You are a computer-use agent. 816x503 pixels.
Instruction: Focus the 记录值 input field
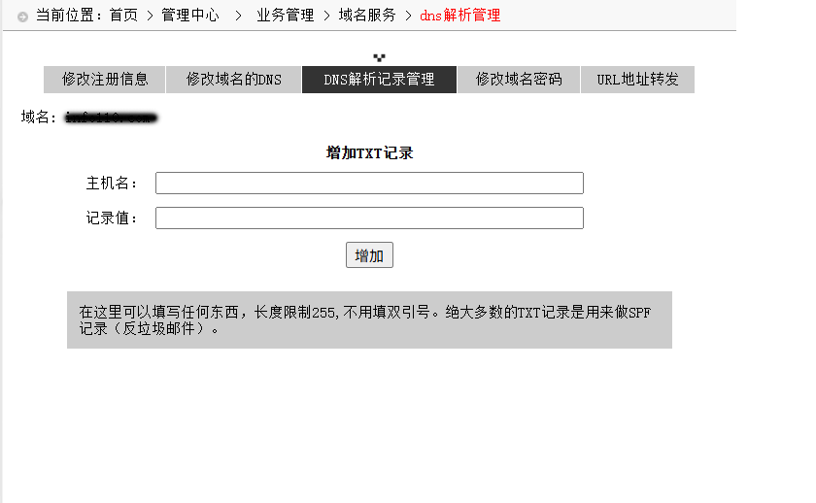[369, 218]
